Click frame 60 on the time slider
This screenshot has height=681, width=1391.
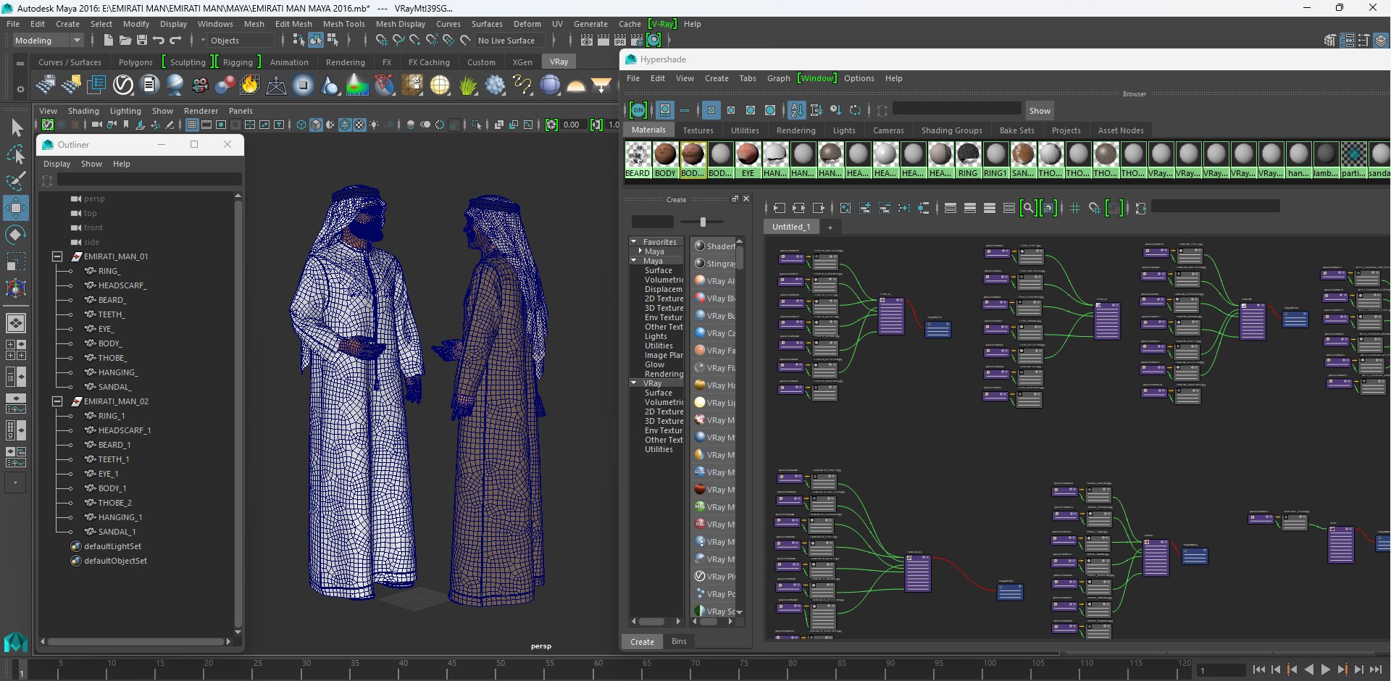pos(597,669)
